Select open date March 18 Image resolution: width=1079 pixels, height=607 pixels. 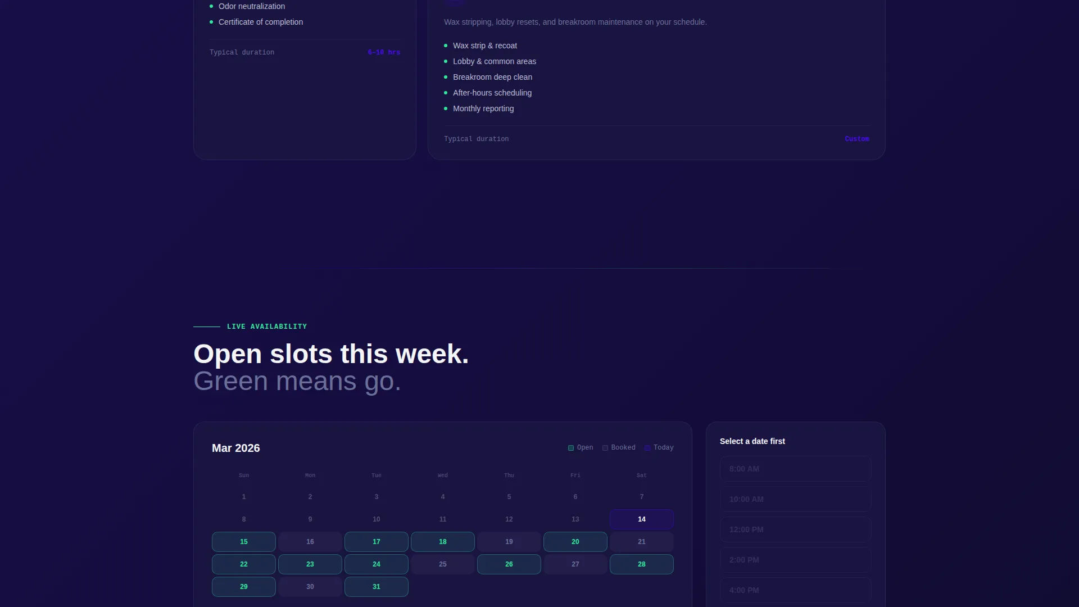(442, 541)
